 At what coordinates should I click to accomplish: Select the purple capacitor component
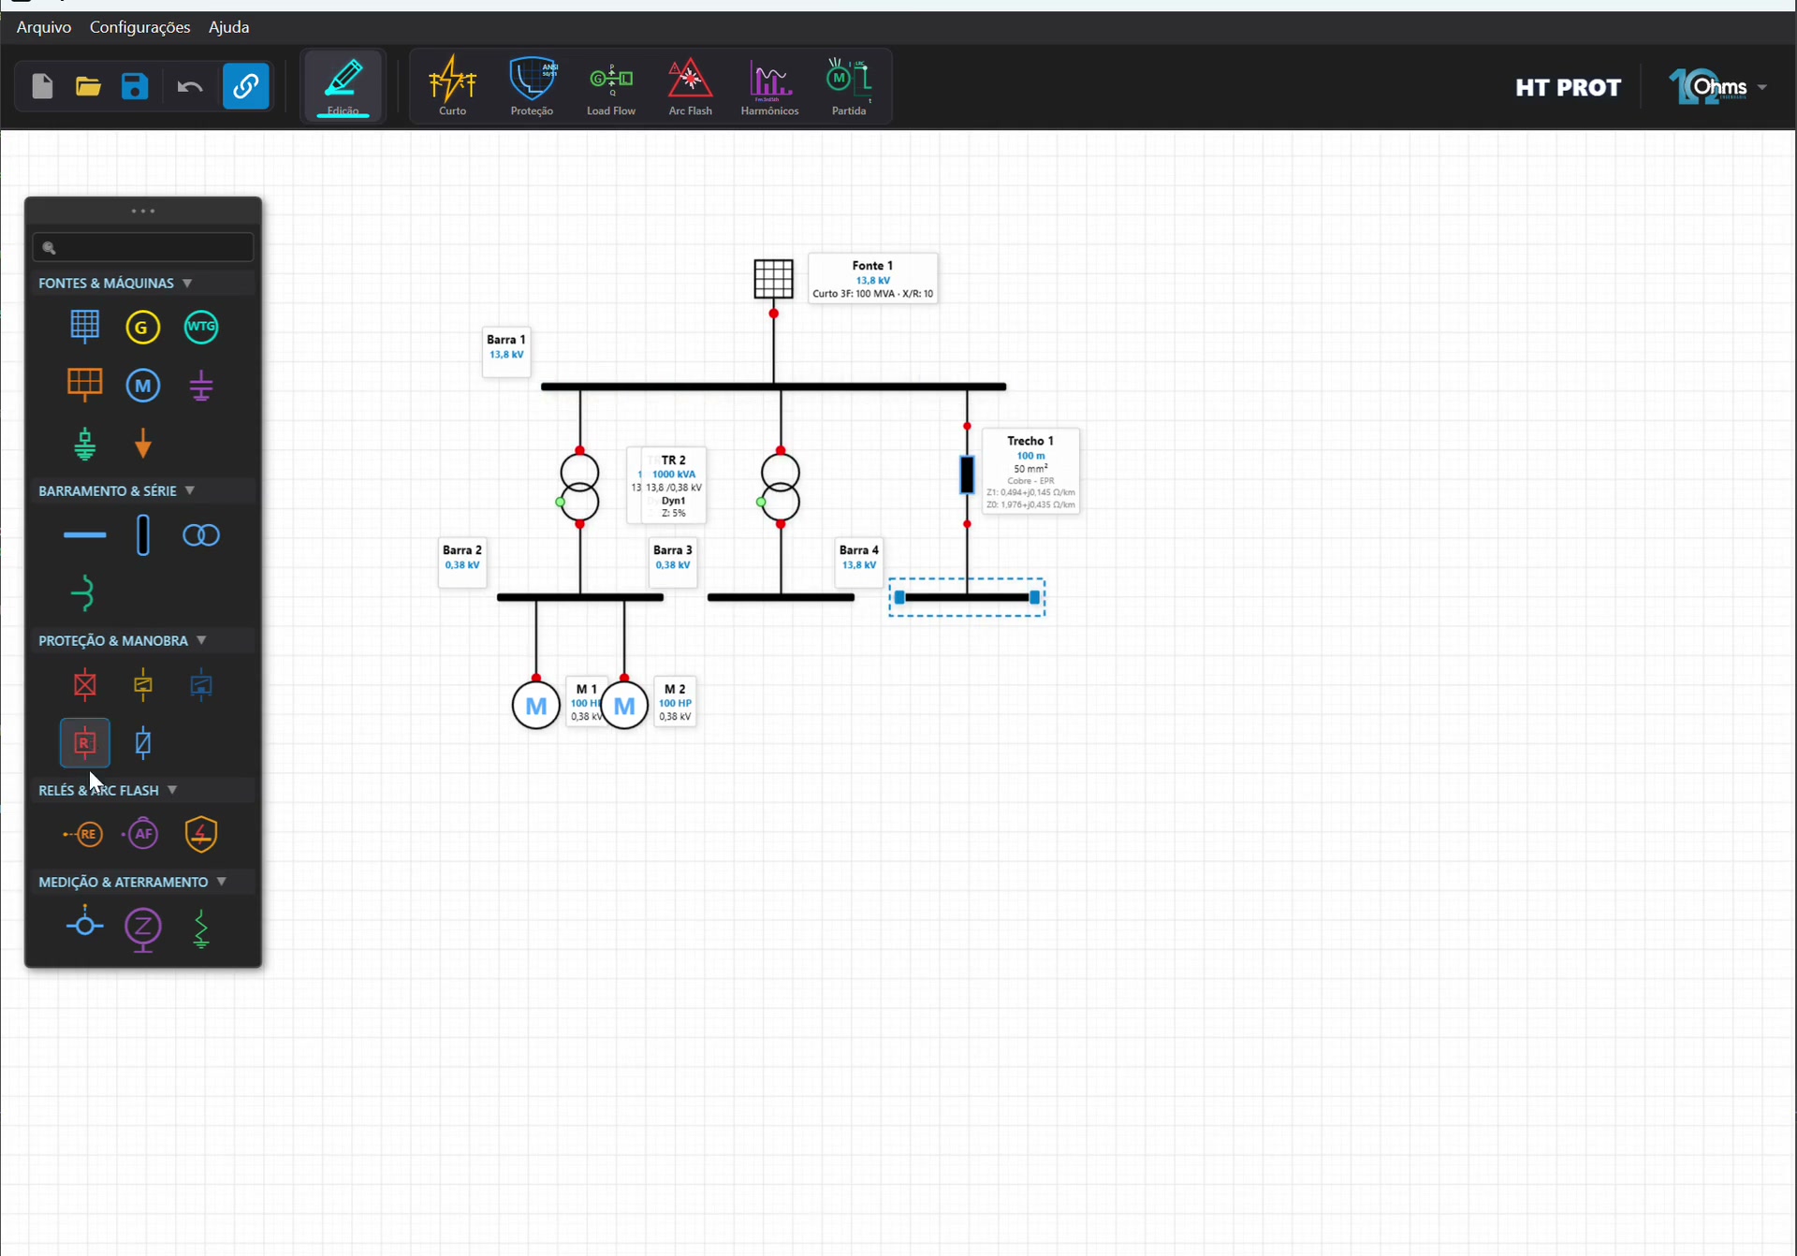tap(201, 385)
